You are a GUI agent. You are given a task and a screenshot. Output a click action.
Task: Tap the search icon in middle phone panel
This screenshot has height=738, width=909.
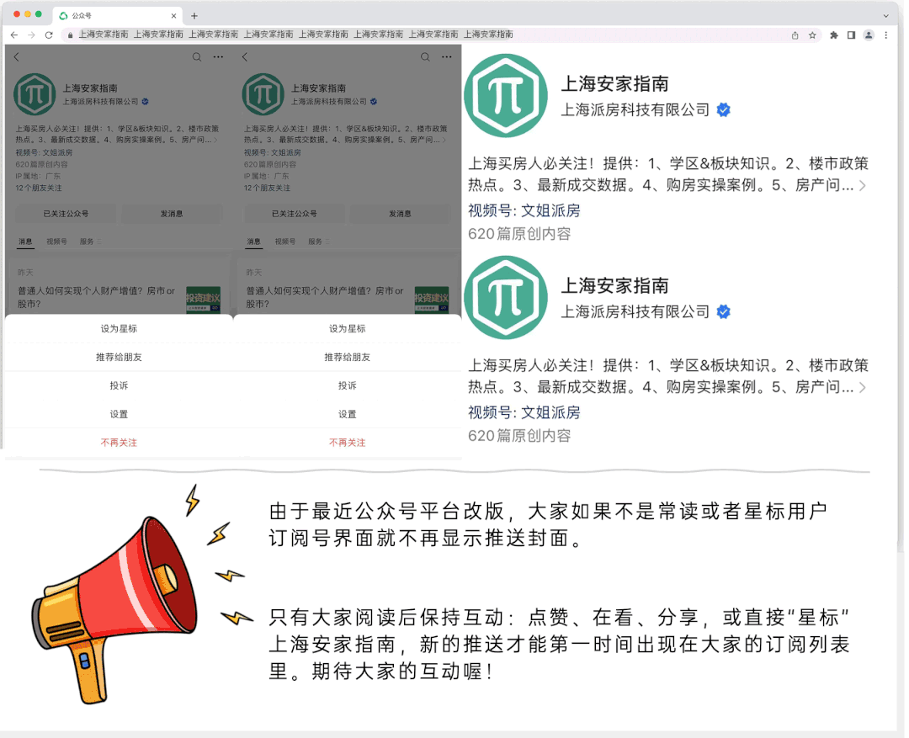pyautogui.click(x=426, y=57)
